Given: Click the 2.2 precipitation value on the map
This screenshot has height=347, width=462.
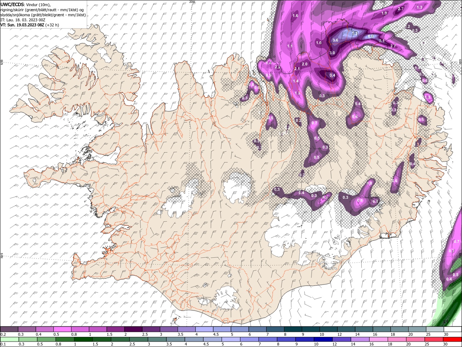Looking at the screenshot, I should click(278, 67).
